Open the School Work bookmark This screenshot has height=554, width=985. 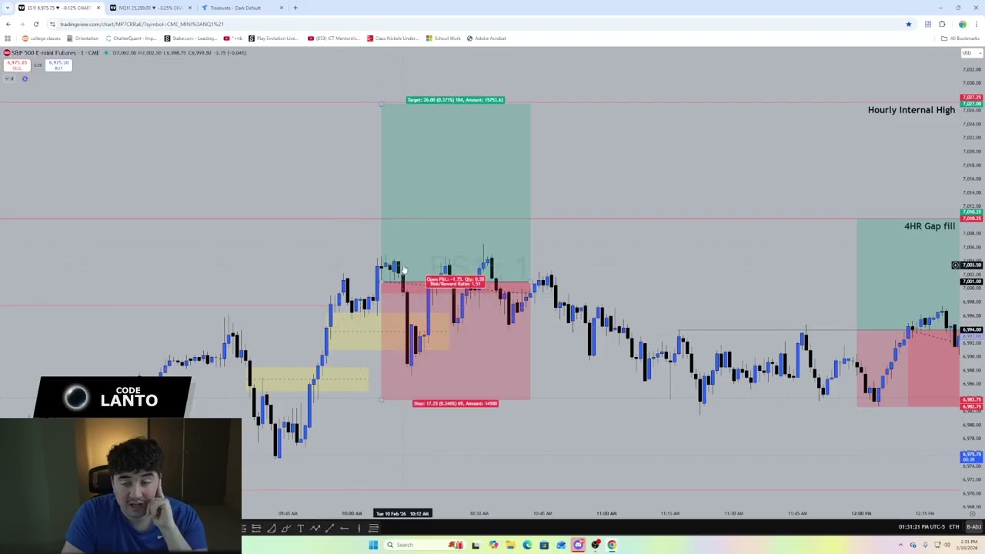coord(443,38)
